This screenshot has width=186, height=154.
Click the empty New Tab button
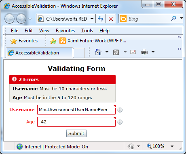point(79,53)
